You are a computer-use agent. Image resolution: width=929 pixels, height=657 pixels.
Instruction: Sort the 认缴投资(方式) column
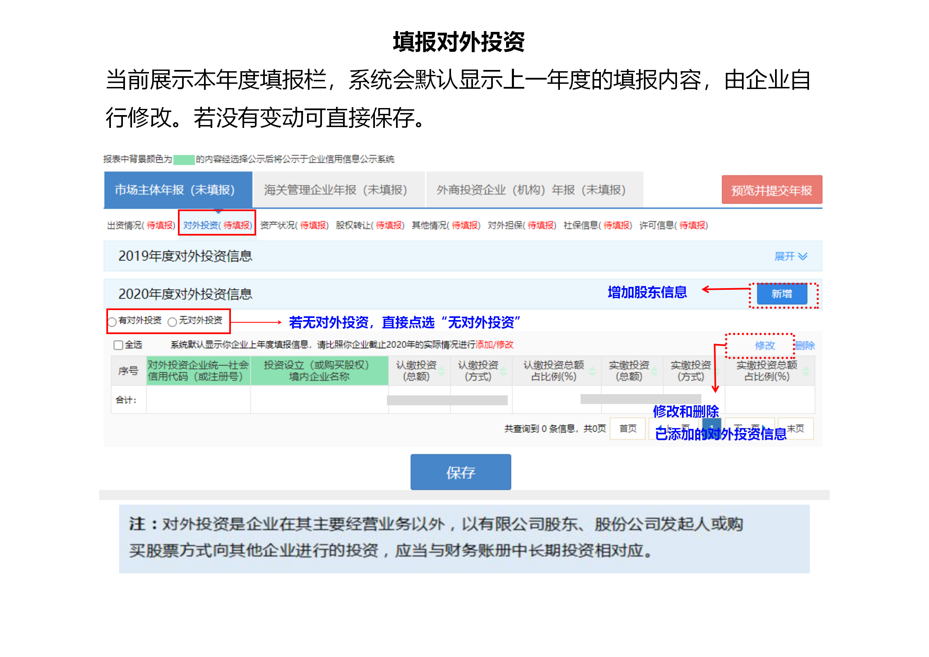point(503,371)
